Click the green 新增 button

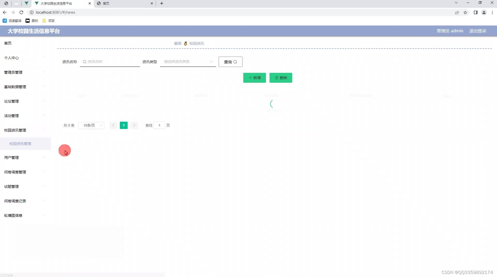coord(254,78)
